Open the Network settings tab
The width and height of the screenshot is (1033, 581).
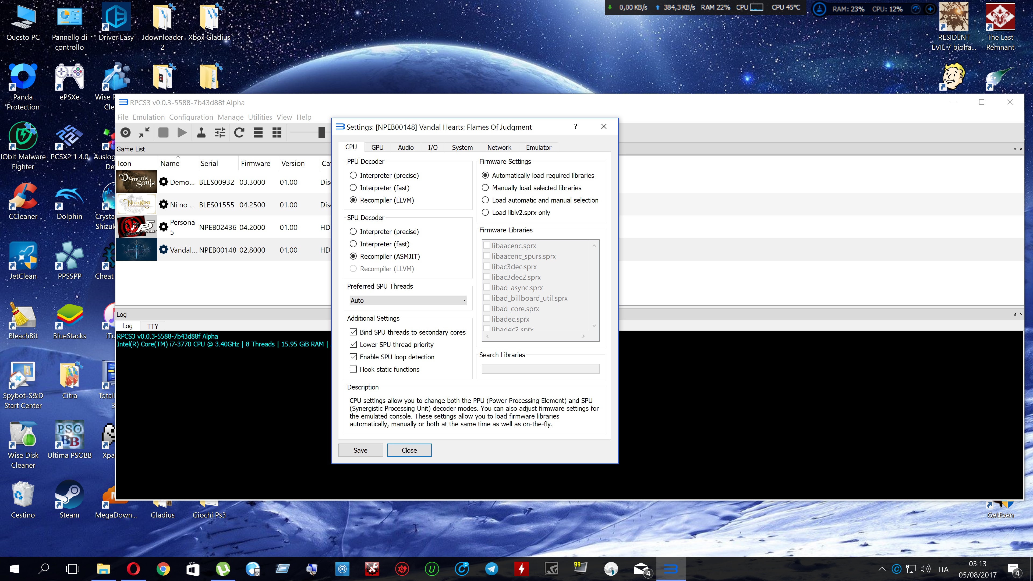499,147
